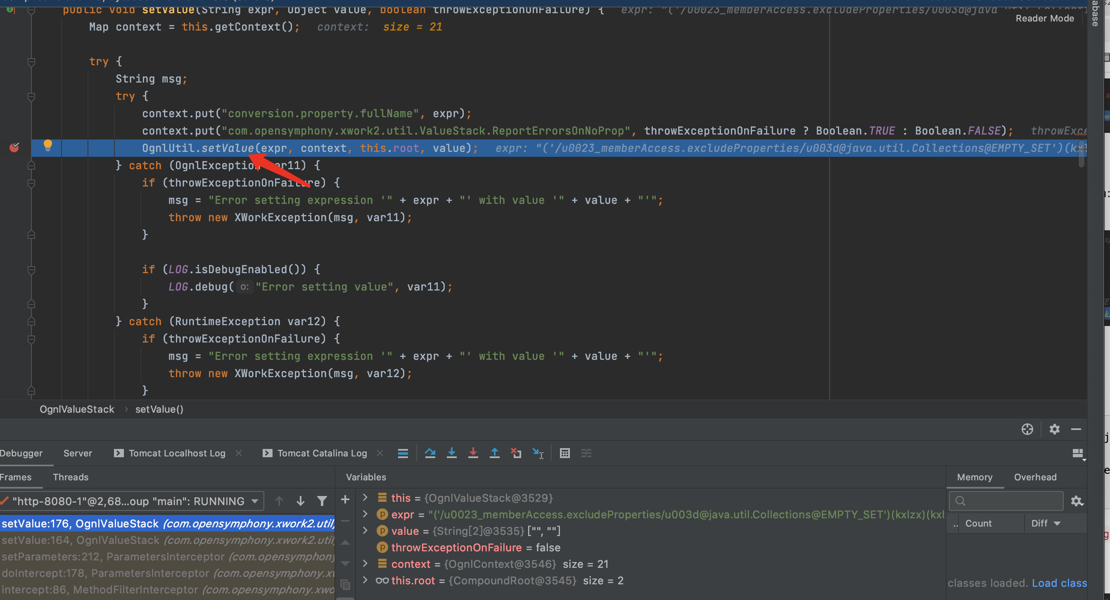Image resolution: width=1110 pixels, height=600 pixels.
Task: Select frame doIntercept:178, ParametersInterceptor
Action: tap(167, 573)
